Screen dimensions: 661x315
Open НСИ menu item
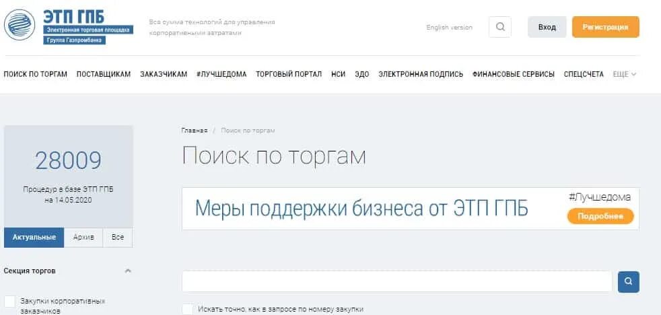[x=338, y=74]
